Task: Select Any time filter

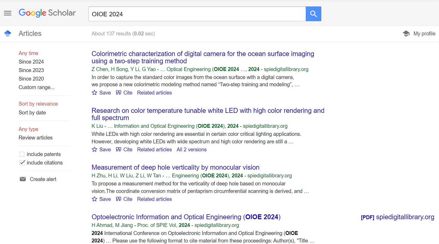Action: point(28,53)
